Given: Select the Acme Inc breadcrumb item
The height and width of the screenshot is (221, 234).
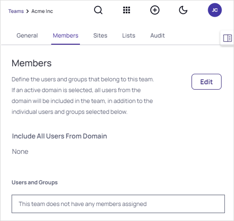Looking at the screenshot, I should pyautogui.click(x=42, y=11).
